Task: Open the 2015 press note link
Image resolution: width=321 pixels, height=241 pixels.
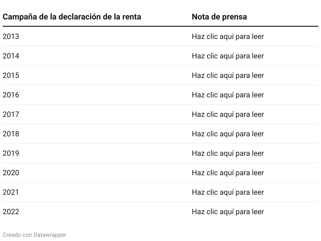Action: pos(228,76)
